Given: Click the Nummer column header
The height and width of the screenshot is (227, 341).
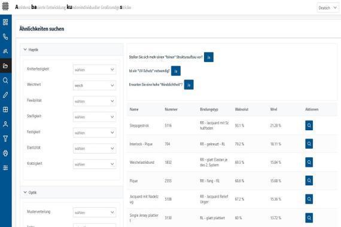Looking at the screenshot, I should [171, 109].
